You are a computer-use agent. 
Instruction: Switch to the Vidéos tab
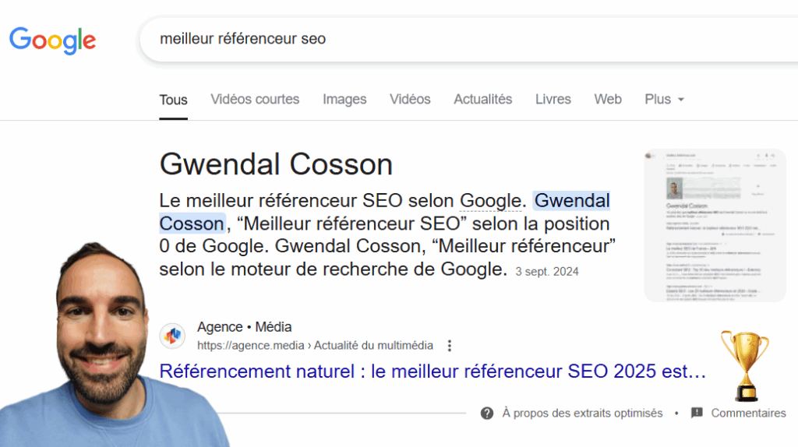[410, 99]
